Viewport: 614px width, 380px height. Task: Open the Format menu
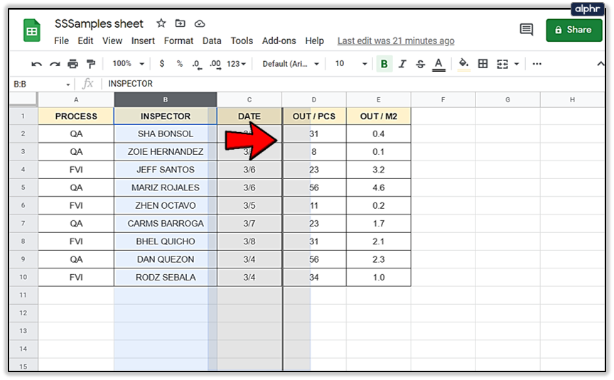(179, 41)
